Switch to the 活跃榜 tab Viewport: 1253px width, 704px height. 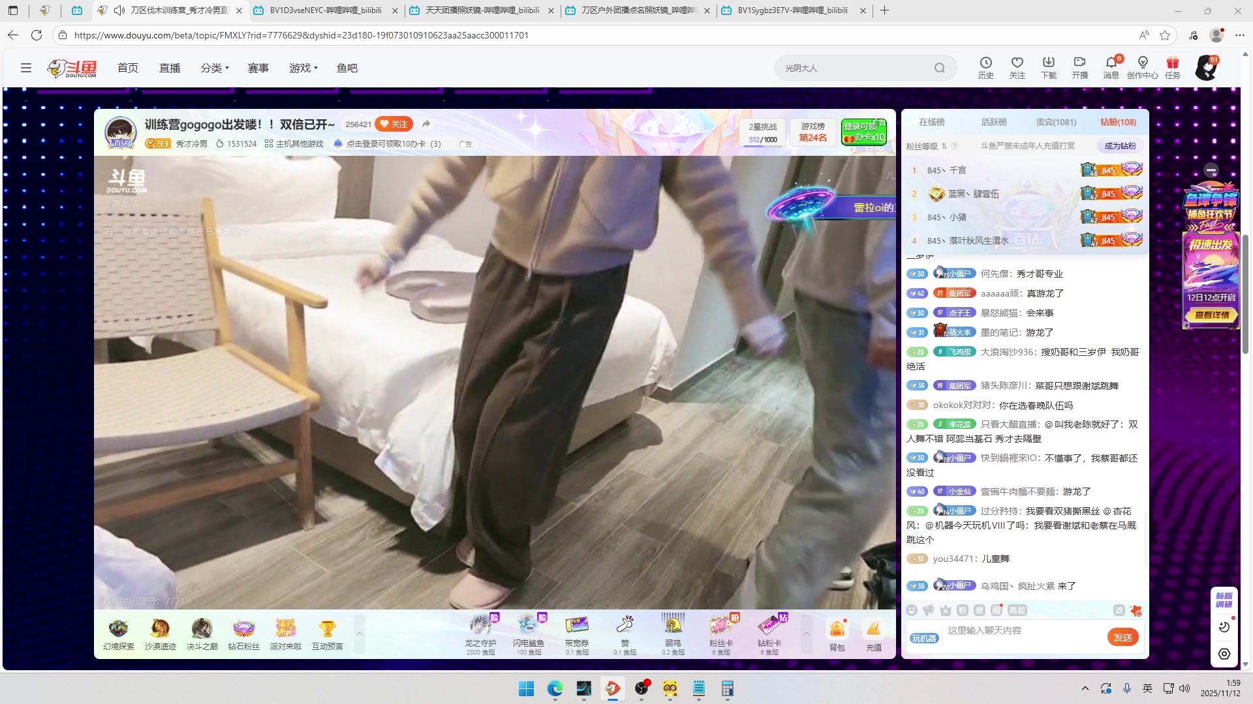click(995, 122)
